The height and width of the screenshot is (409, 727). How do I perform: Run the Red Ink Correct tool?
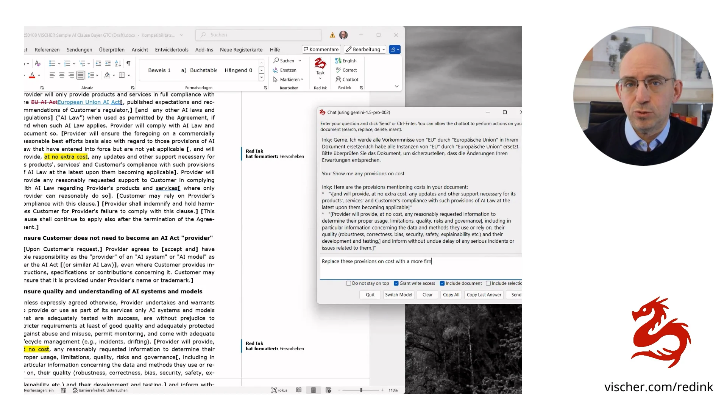tap(346, 70)
